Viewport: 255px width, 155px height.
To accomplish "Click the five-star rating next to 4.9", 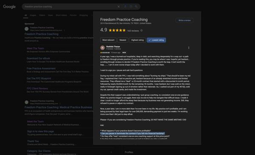I will 117,31.
